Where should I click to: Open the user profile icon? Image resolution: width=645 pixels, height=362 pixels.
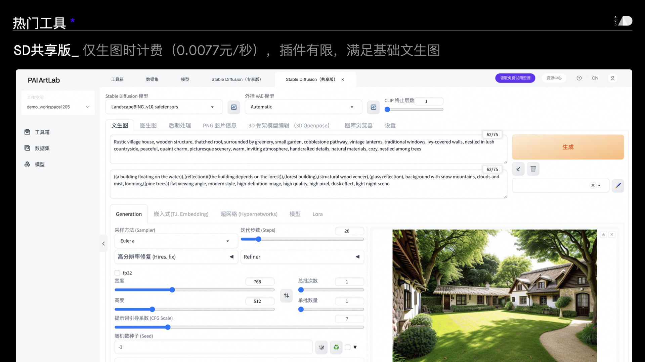[x=612, y=78]
